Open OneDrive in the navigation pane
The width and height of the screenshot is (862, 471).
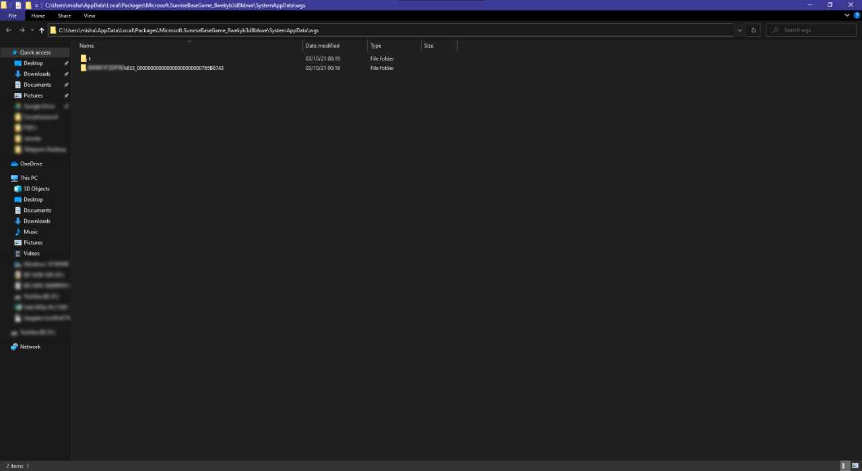tap(31, 164)
